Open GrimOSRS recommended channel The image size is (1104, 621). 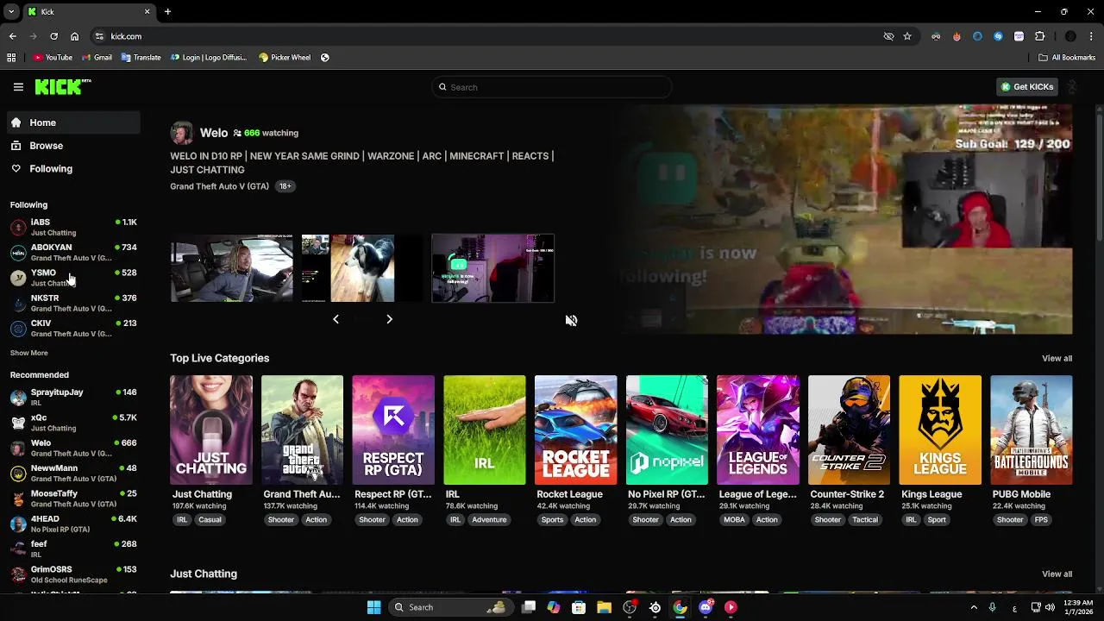(x=73, y=574)
